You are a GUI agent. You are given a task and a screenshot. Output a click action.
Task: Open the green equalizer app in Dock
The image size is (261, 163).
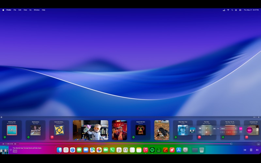[159, 150]
